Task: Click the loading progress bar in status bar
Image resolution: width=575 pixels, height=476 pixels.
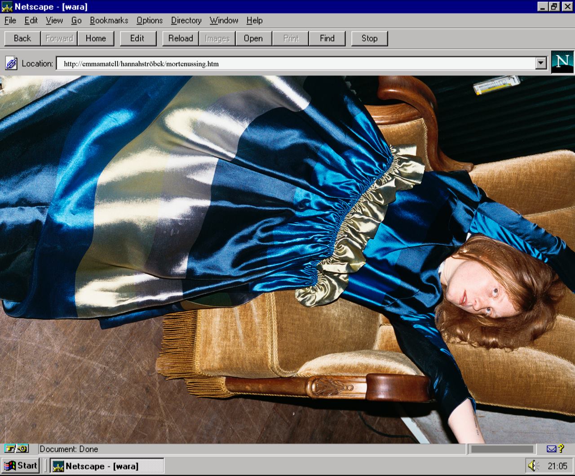Action: coord(502,449)
